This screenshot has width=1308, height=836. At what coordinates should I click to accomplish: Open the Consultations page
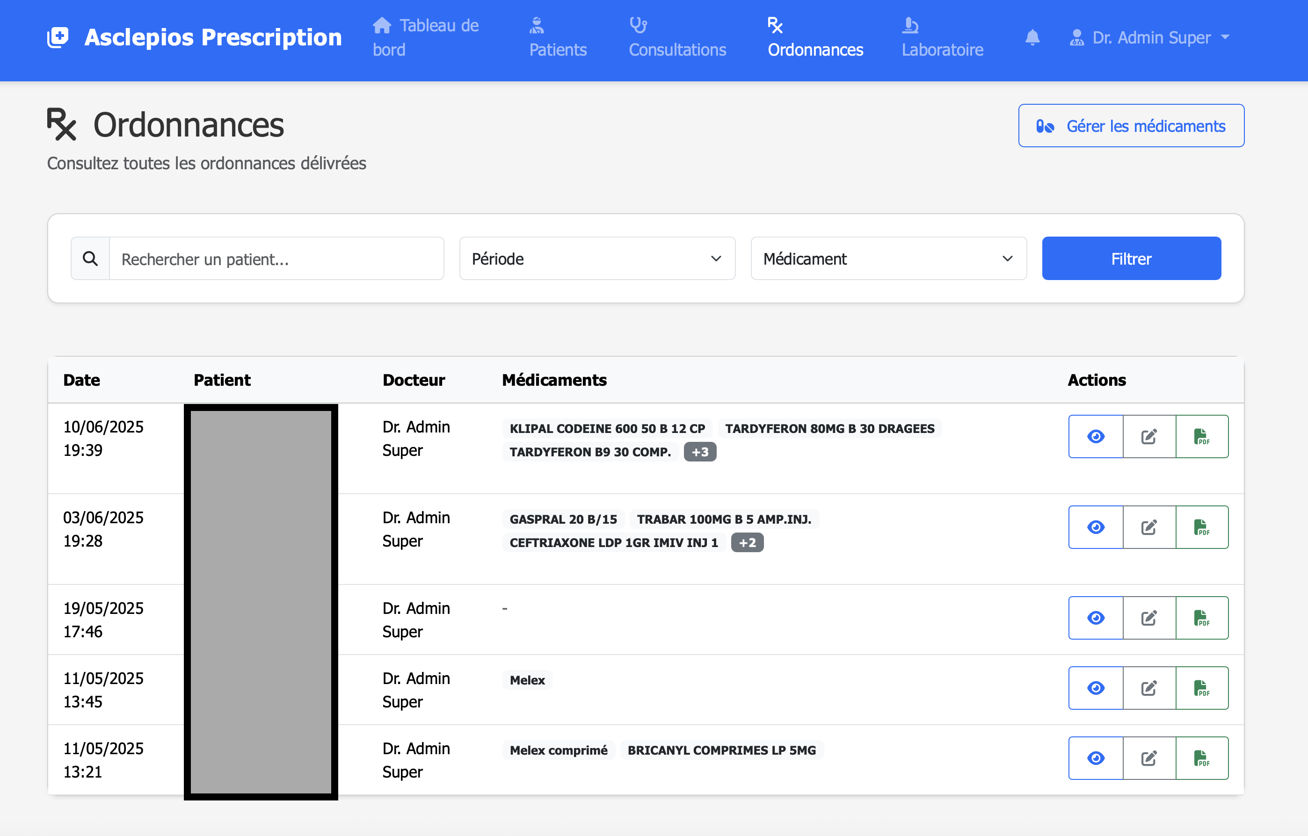tap(677, 37)
